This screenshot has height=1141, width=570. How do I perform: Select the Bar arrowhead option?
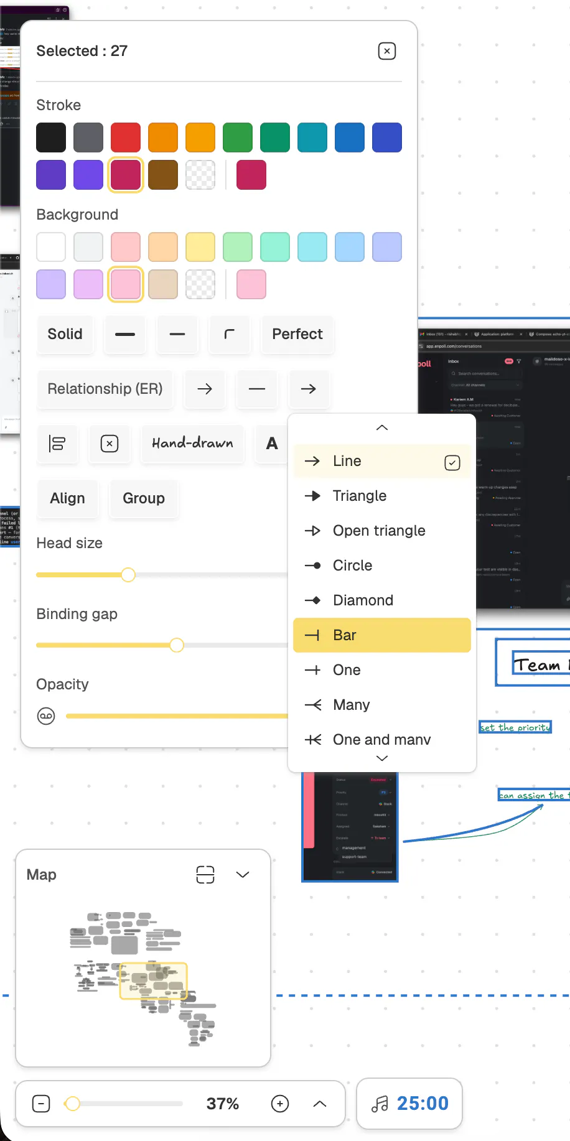[x=382, y=635]
